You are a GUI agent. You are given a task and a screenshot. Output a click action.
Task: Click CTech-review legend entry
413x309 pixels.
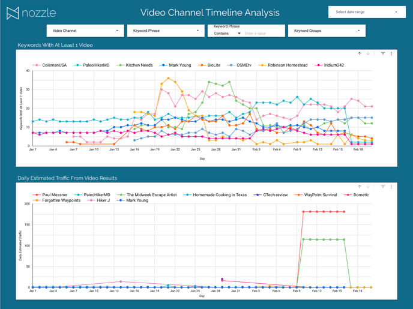(271, 195)
